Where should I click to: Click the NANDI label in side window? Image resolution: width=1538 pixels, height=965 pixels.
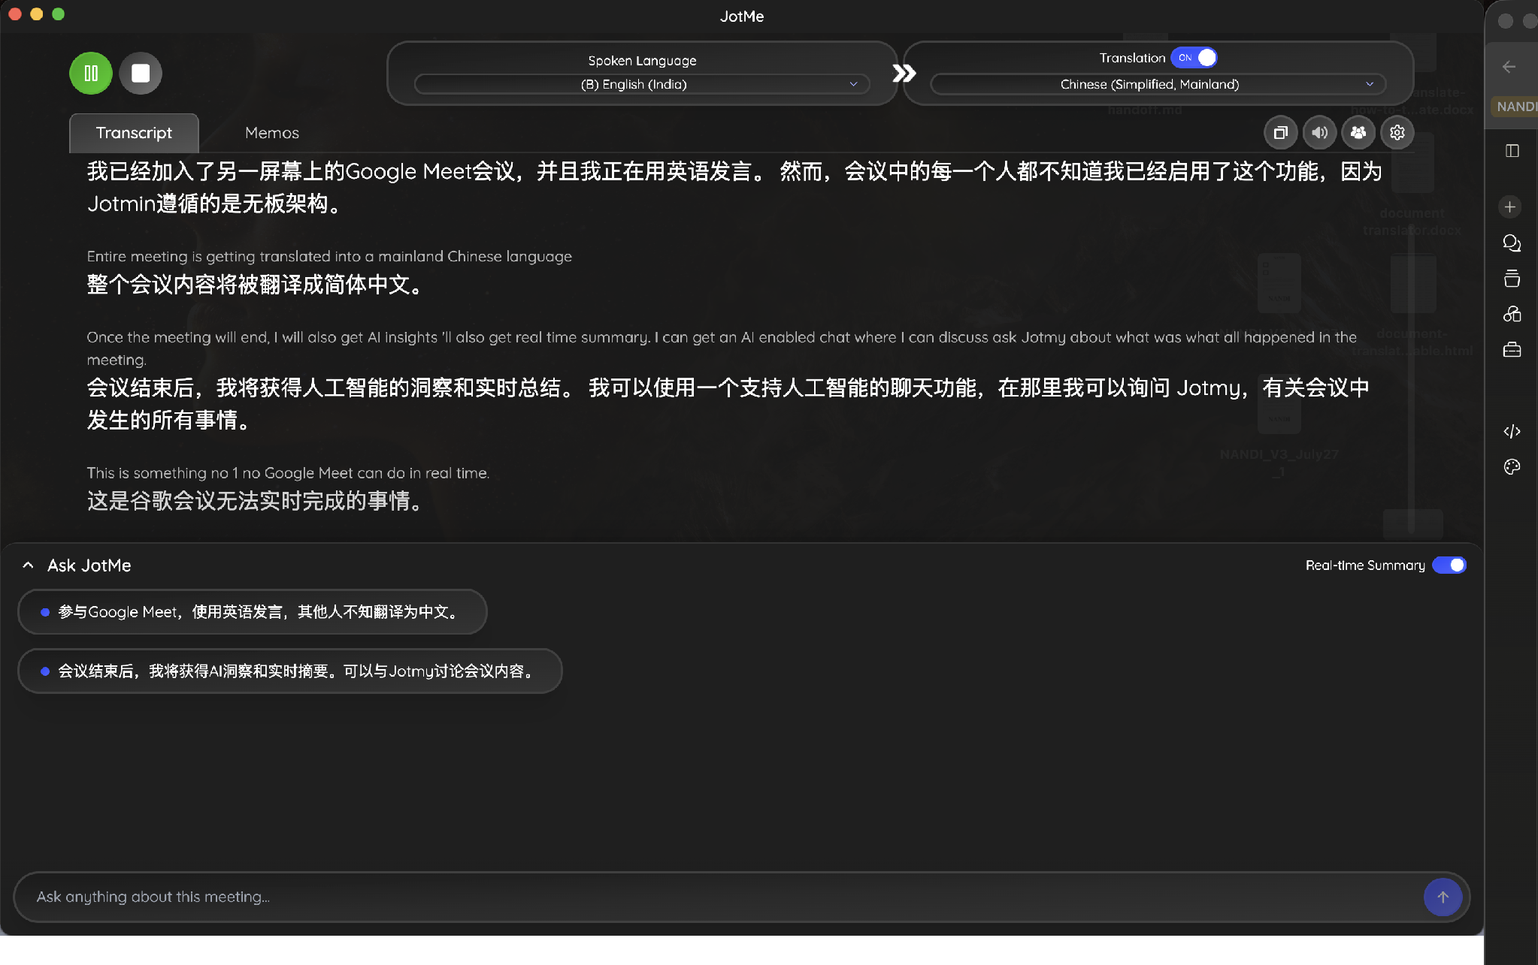pyautogui.click(x=1515, y=107)
